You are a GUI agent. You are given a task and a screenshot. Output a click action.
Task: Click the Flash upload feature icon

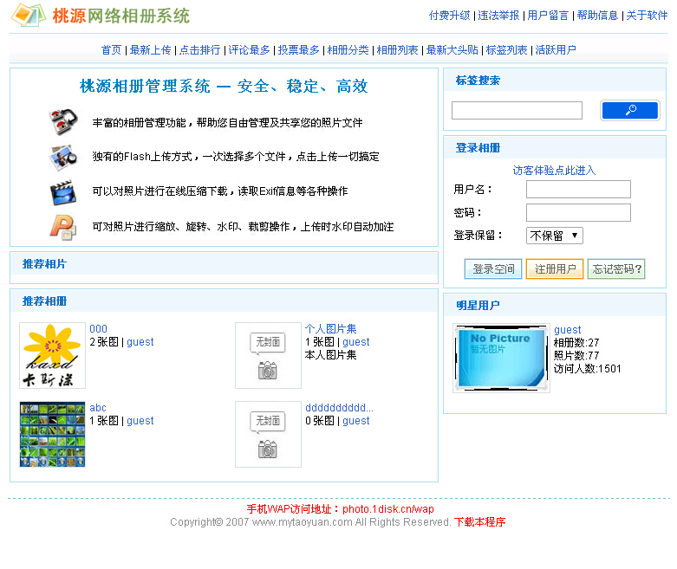[63, 157]
